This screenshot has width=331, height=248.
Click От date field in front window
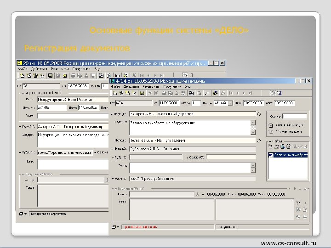pyautogui.click(x=169, y=103)
